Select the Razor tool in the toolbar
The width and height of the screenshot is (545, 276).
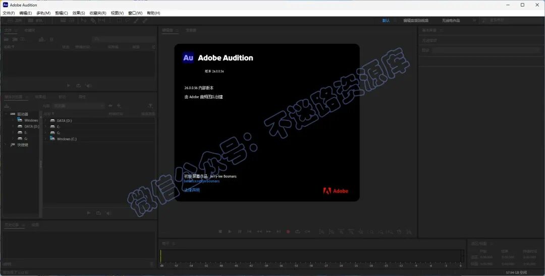click(x=93, y=21)
